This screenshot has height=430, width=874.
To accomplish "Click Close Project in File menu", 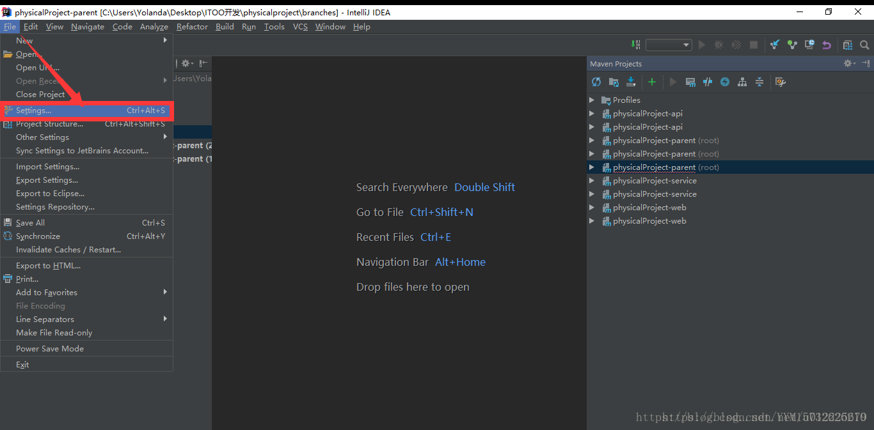I will coord(87,95).
